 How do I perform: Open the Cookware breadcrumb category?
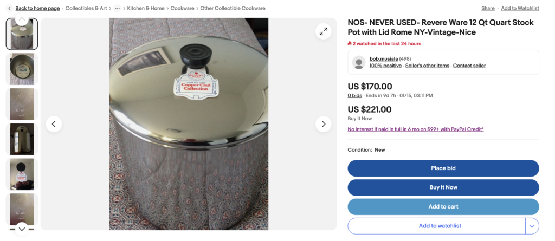coord(182,8)
